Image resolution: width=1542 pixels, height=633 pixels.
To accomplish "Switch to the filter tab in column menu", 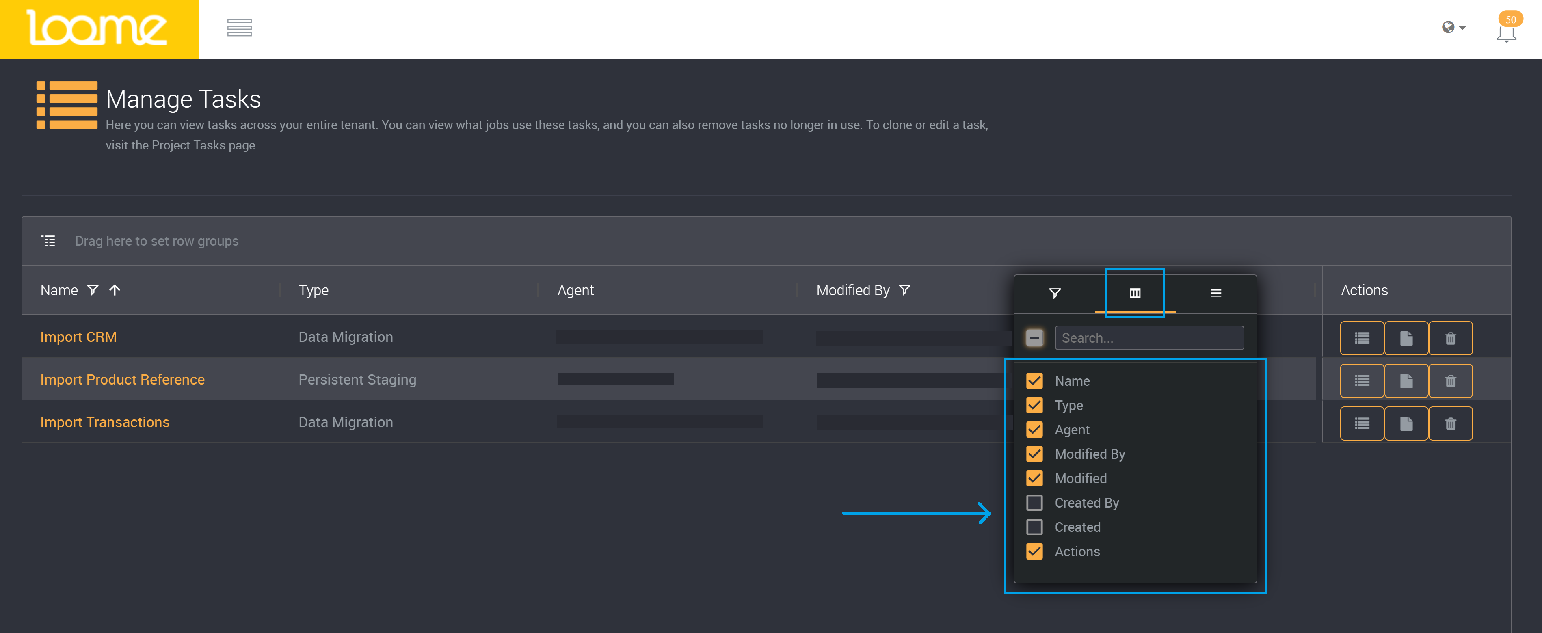I will (x=1055, y=293).
